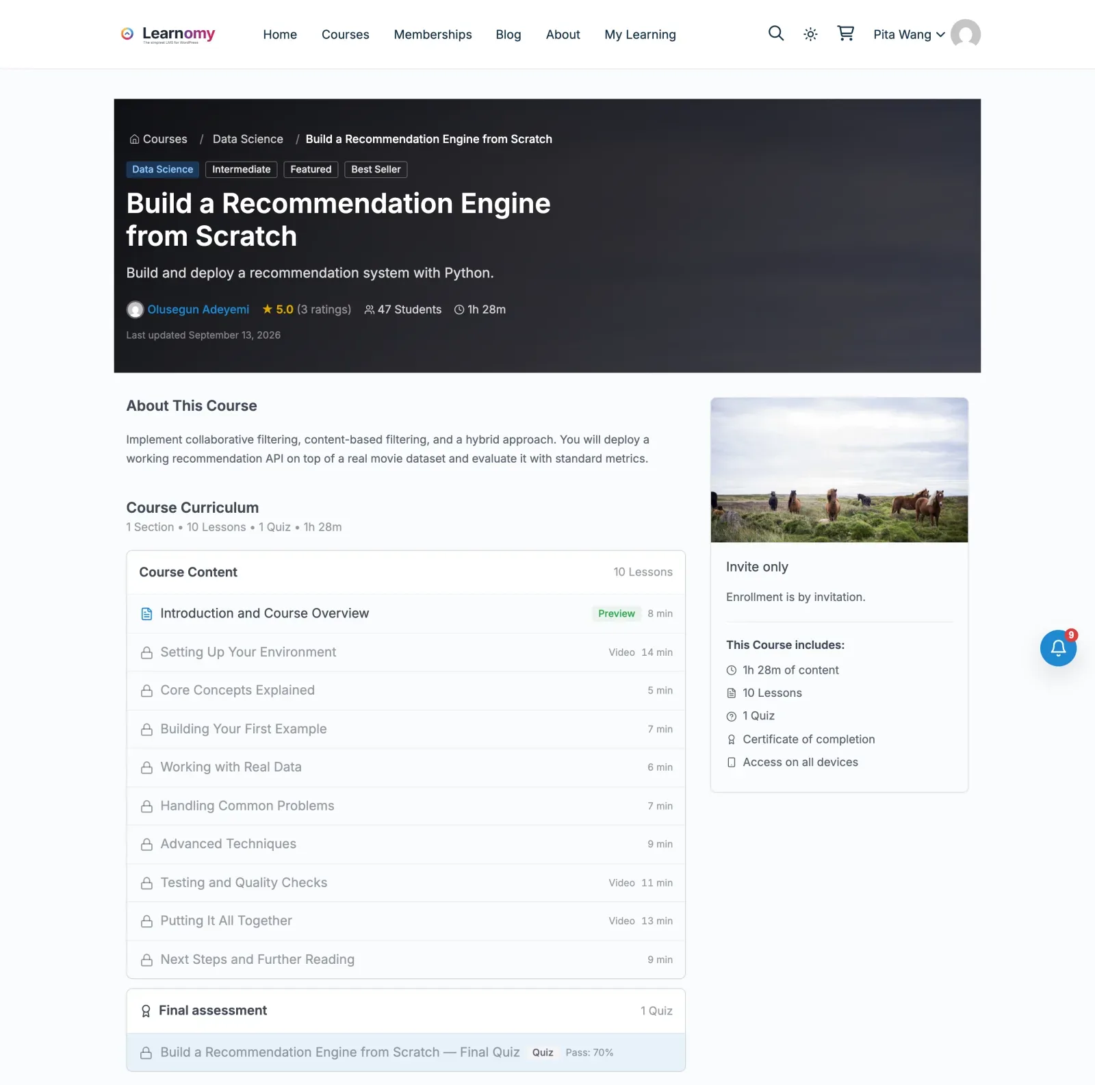Viewport: 1095px width, 1085px height.
Task: Select the Putting It All Together lesson
Action: (406, 921)
